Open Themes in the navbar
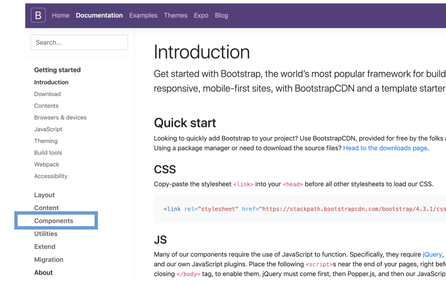The width and height of the screenshot is (446, 286). point(175,15)
